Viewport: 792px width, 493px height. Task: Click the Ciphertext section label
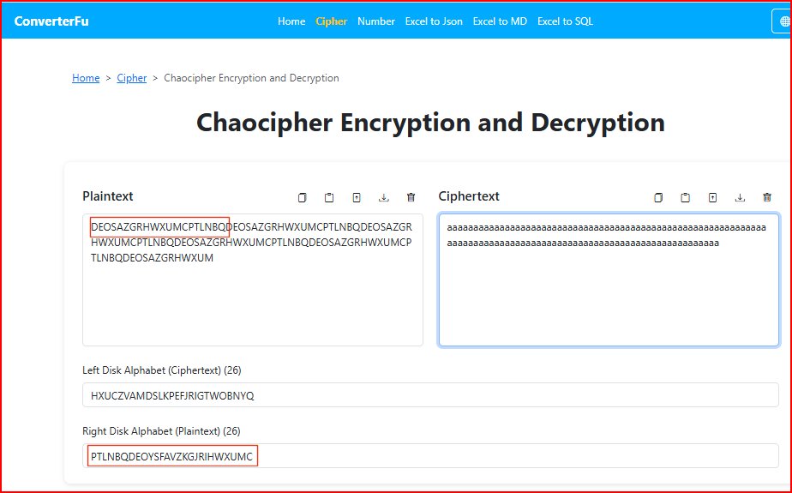pos(469,196)
